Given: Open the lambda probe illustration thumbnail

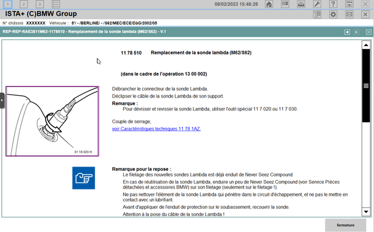Looking at the screenshot, I should tap(52, 122).
